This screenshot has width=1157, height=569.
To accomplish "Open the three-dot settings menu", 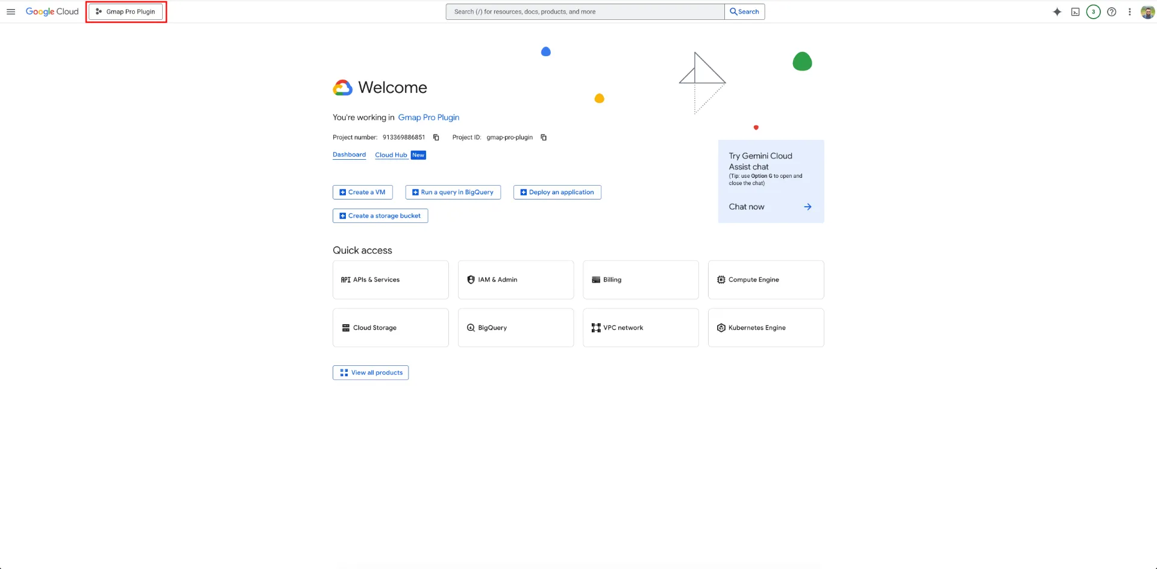I will tap(1130, 11).
